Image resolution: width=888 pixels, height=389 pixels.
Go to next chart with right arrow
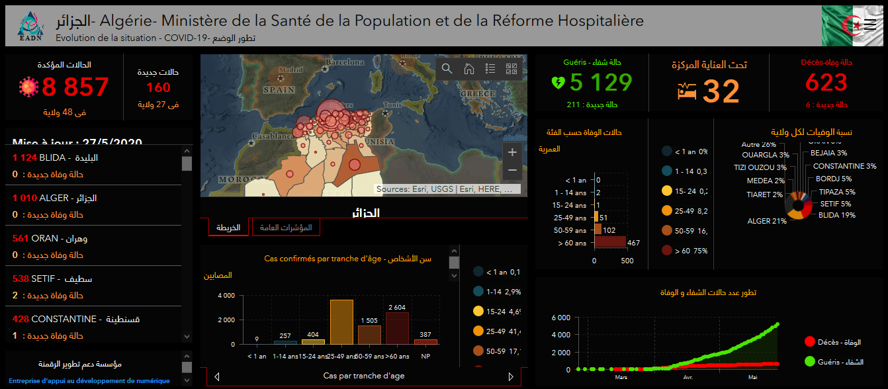coord(510,376)
